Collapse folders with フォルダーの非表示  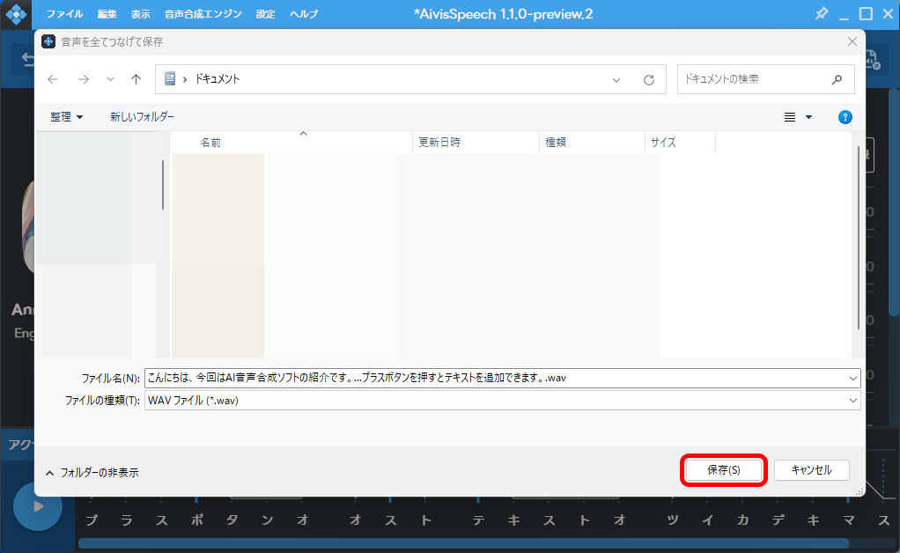[92, 473]
